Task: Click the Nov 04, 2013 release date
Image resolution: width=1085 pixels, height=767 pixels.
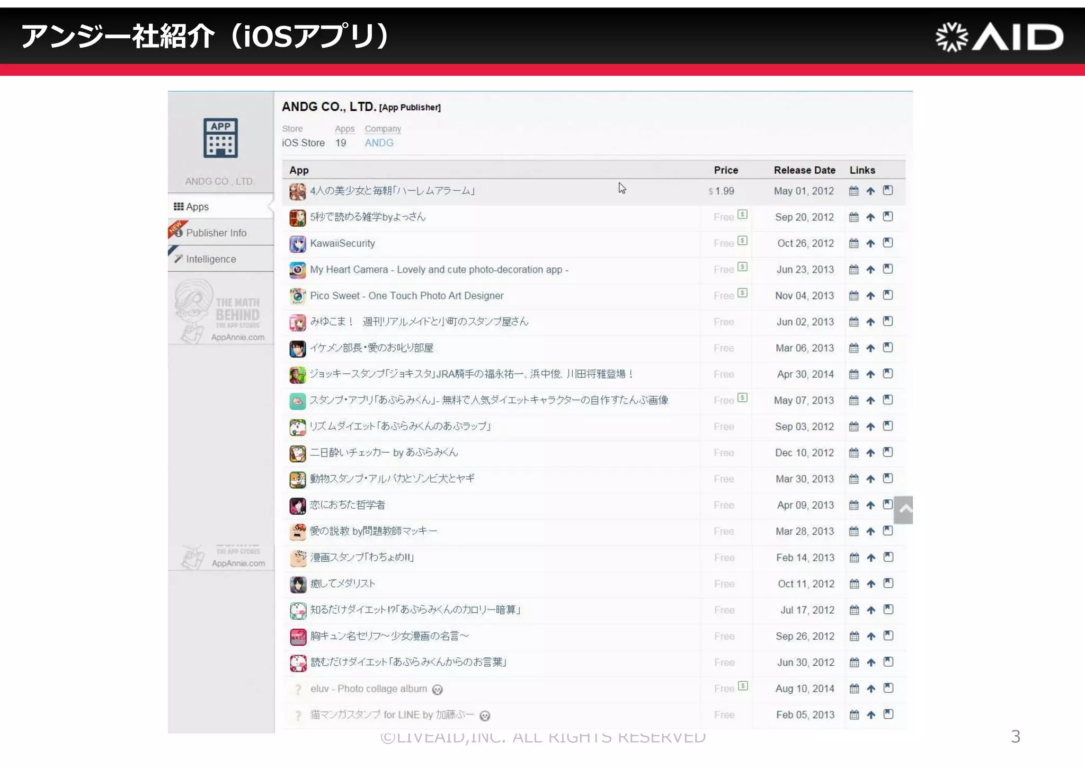Action: click(804, 296)
